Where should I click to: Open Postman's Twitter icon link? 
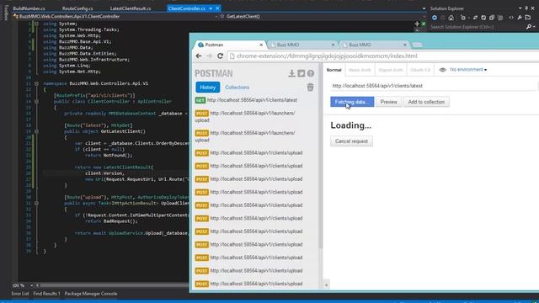point(302,73)
